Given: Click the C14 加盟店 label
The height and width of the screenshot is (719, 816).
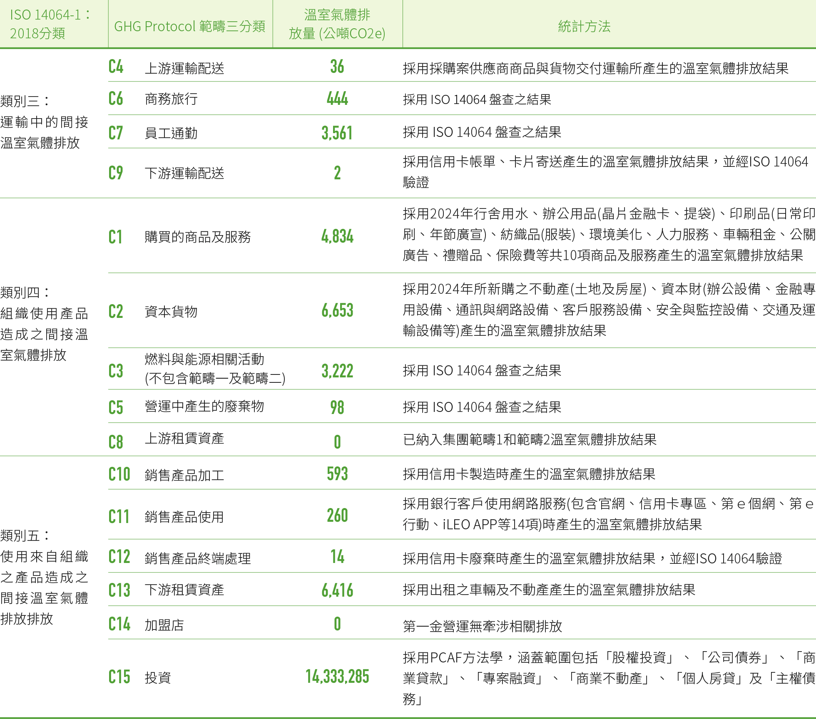Looking at the screenshot, I should coord(164,625).
